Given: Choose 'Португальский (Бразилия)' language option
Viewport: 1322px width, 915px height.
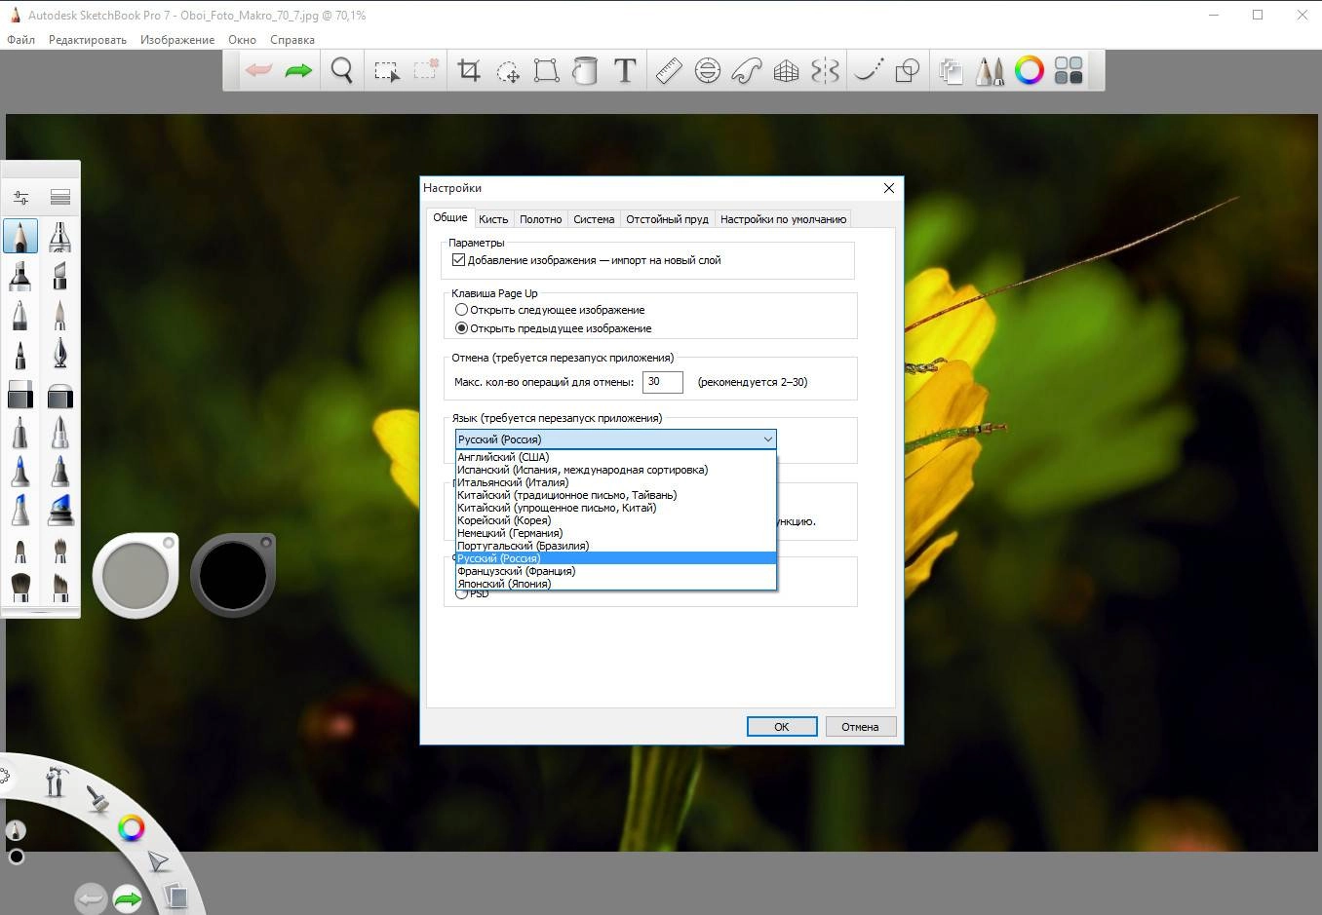Looking at the screenshot, I should tap(616, 546).
